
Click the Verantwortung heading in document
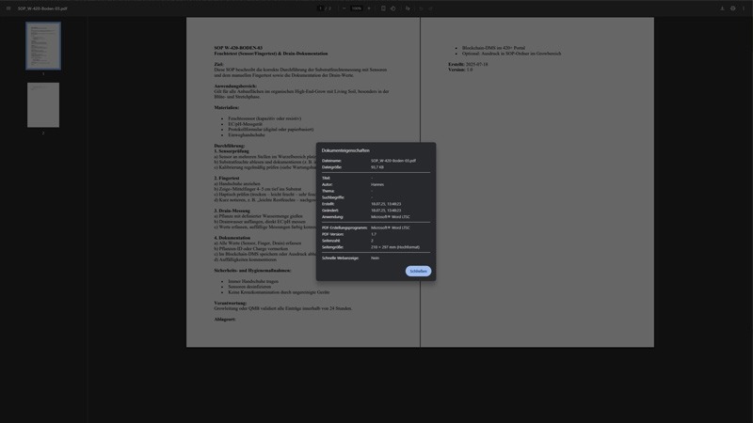coord(230,303)
